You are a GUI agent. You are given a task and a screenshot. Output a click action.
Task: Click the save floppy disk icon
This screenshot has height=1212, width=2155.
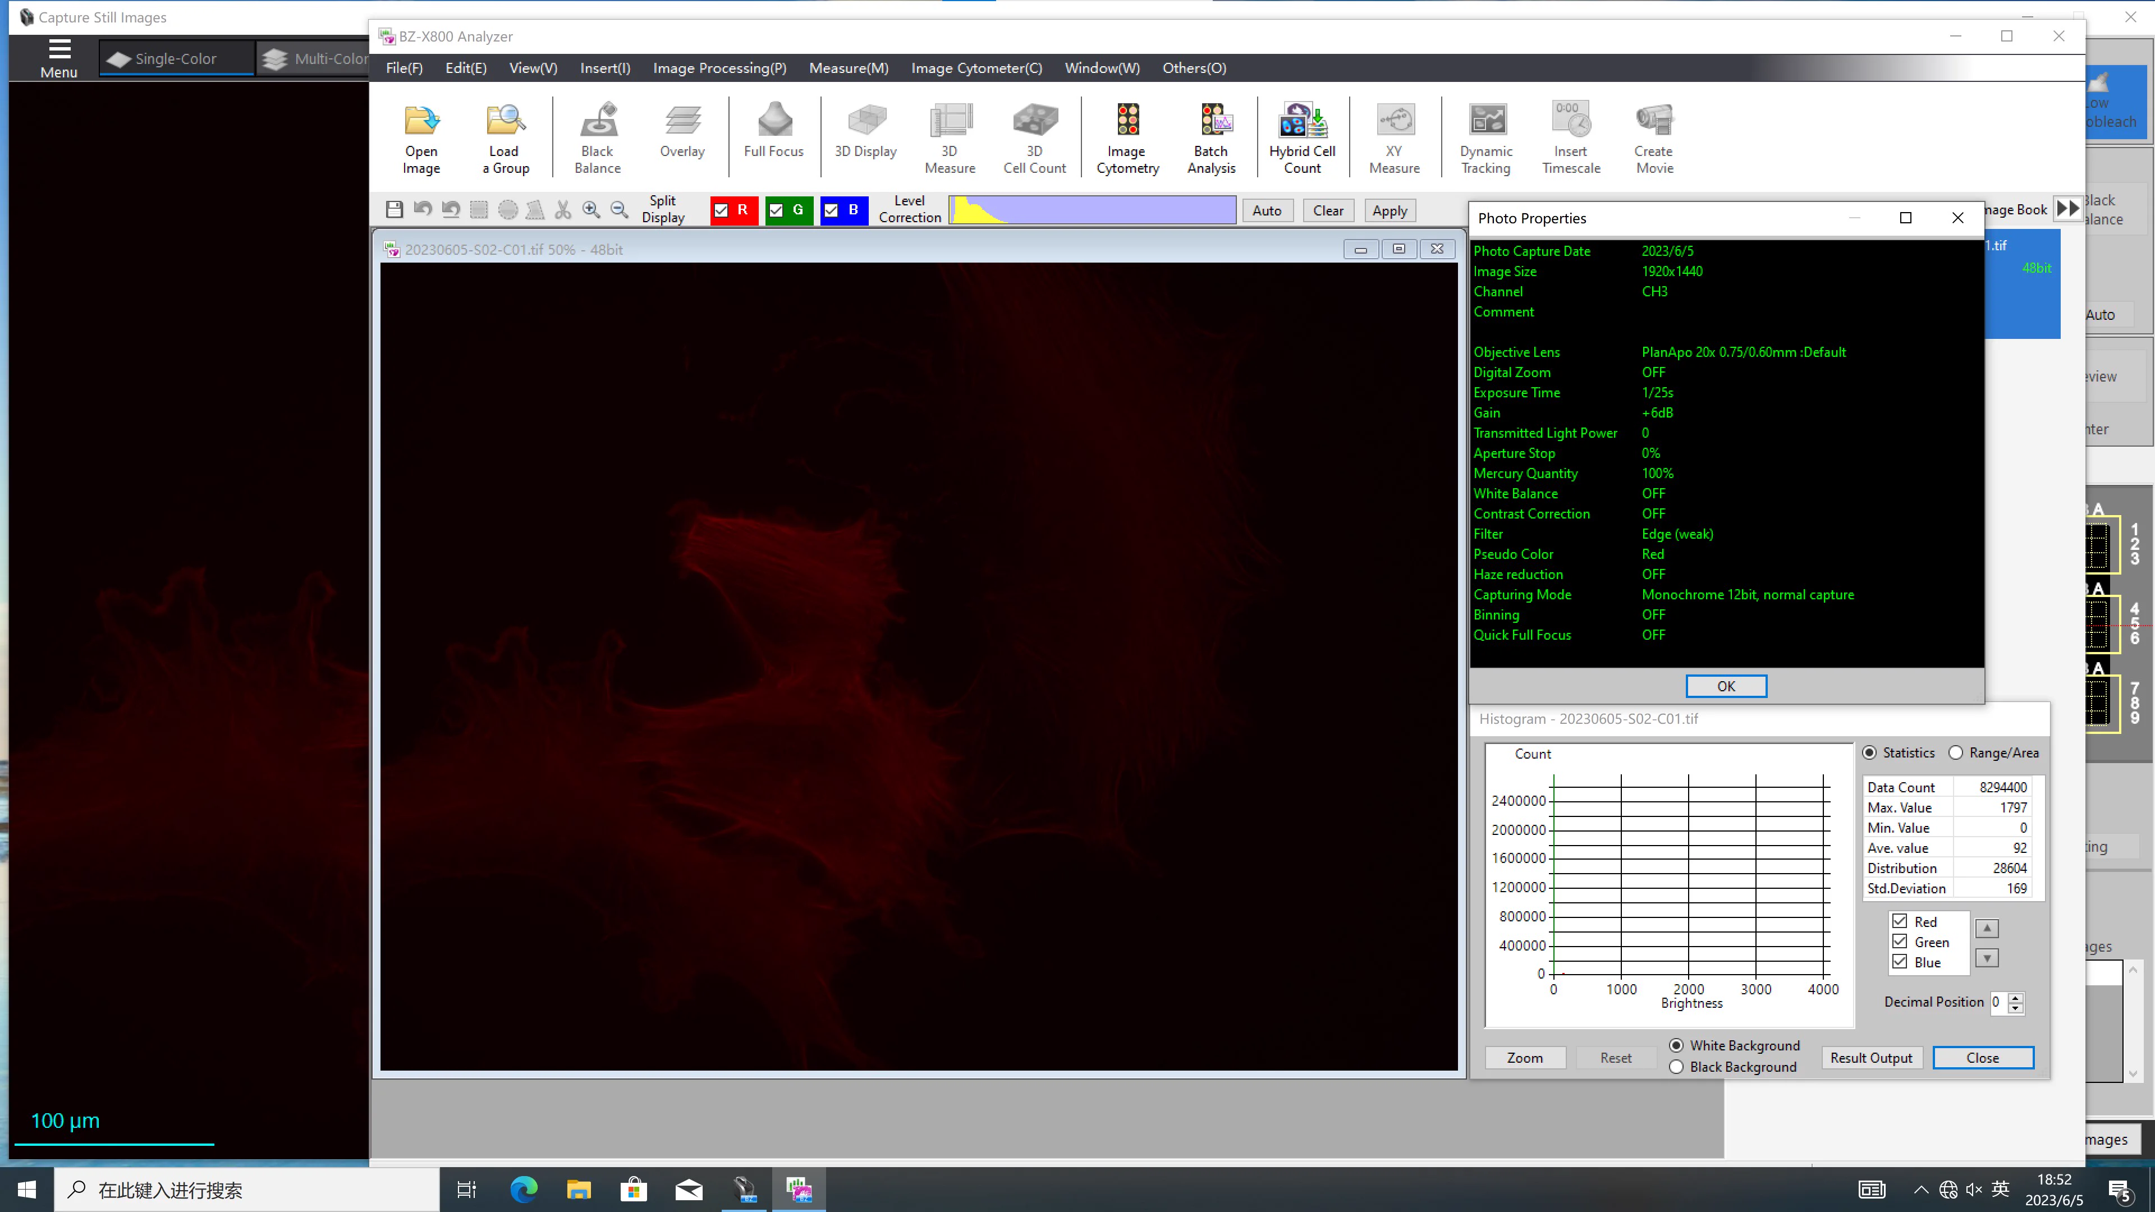[394, 210]
